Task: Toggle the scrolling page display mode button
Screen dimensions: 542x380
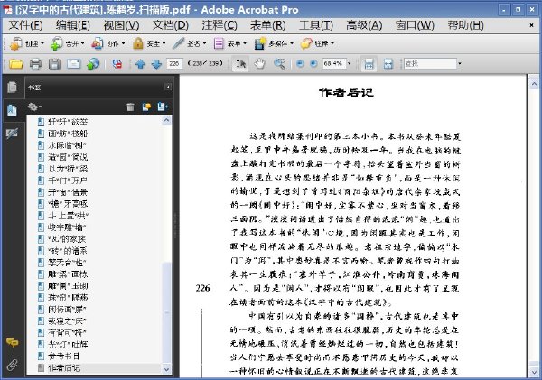Action: click(369, 63)
